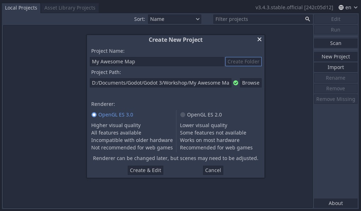Click into the Project Path field

[x=160, y=83]
